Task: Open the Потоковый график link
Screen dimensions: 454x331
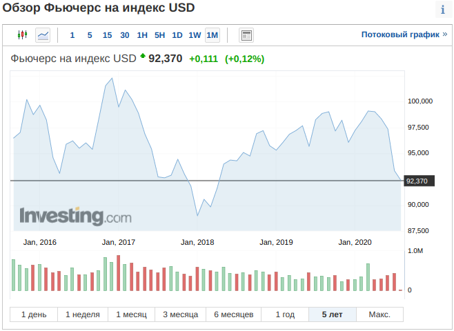Action: tap(404, 34)
